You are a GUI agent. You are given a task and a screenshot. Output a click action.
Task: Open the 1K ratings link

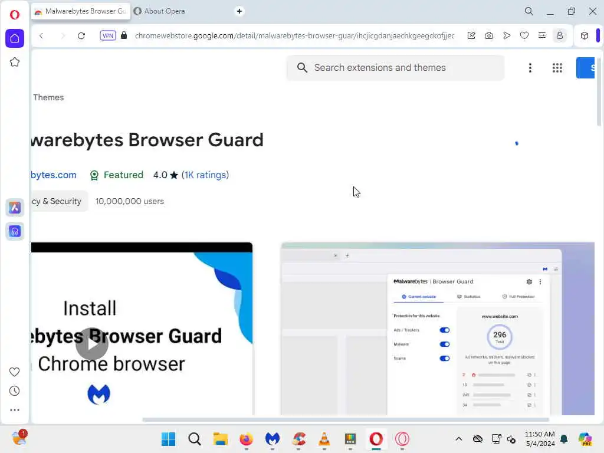coord(205,175)
